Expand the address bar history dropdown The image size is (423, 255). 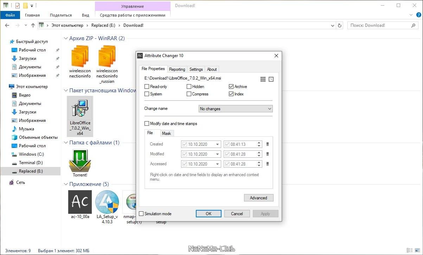333,25
